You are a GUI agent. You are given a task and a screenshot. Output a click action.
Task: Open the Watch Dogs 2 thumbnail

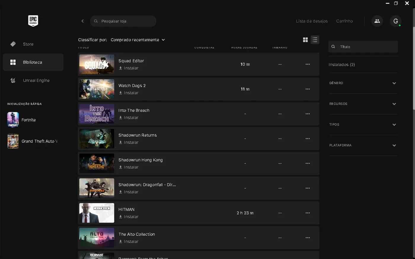[97, 89]
